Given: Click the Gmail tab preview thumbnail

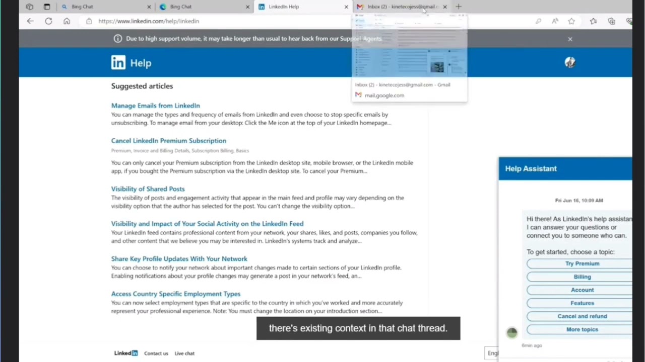Looking at the screenshot, I should (x=410, y=46).
